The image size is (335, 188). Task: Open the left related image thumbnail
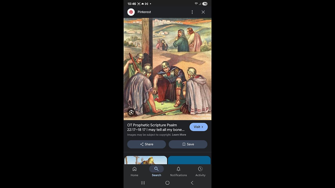coord(146,160)
